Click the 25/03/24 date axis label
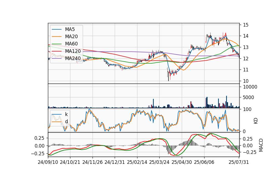This screenshot has width=266, height=191. tap(159, 162)
